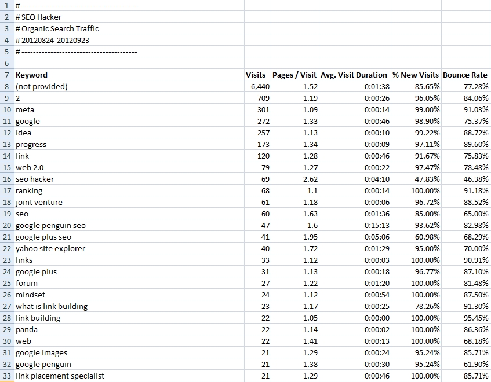Select the 'link placement specialist' cell
Image resolution: width=491 pixels, height=382 pixels.
click(60, 376)
